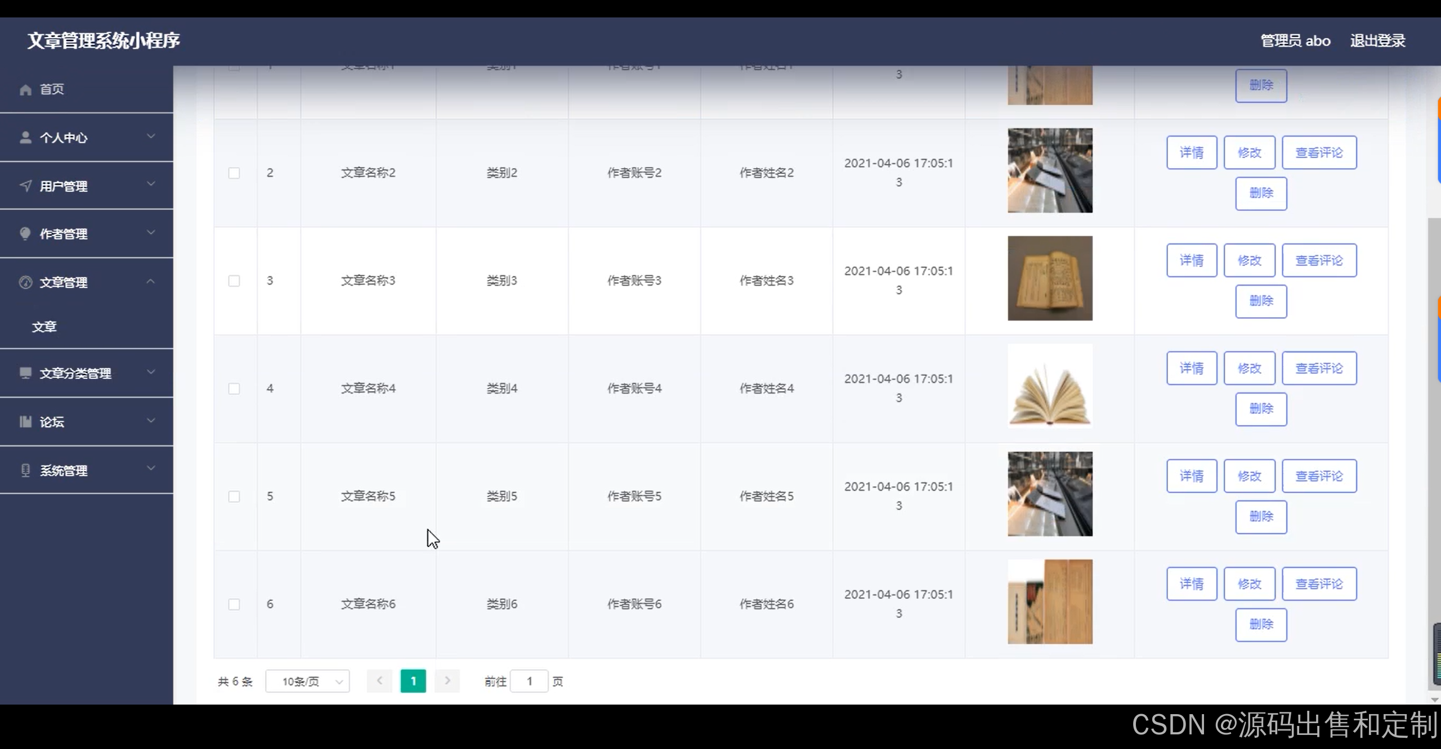Click 查看评论 for 文章名称5
This screenshot has width=1441, height=749.
(x=1319, y=476)
